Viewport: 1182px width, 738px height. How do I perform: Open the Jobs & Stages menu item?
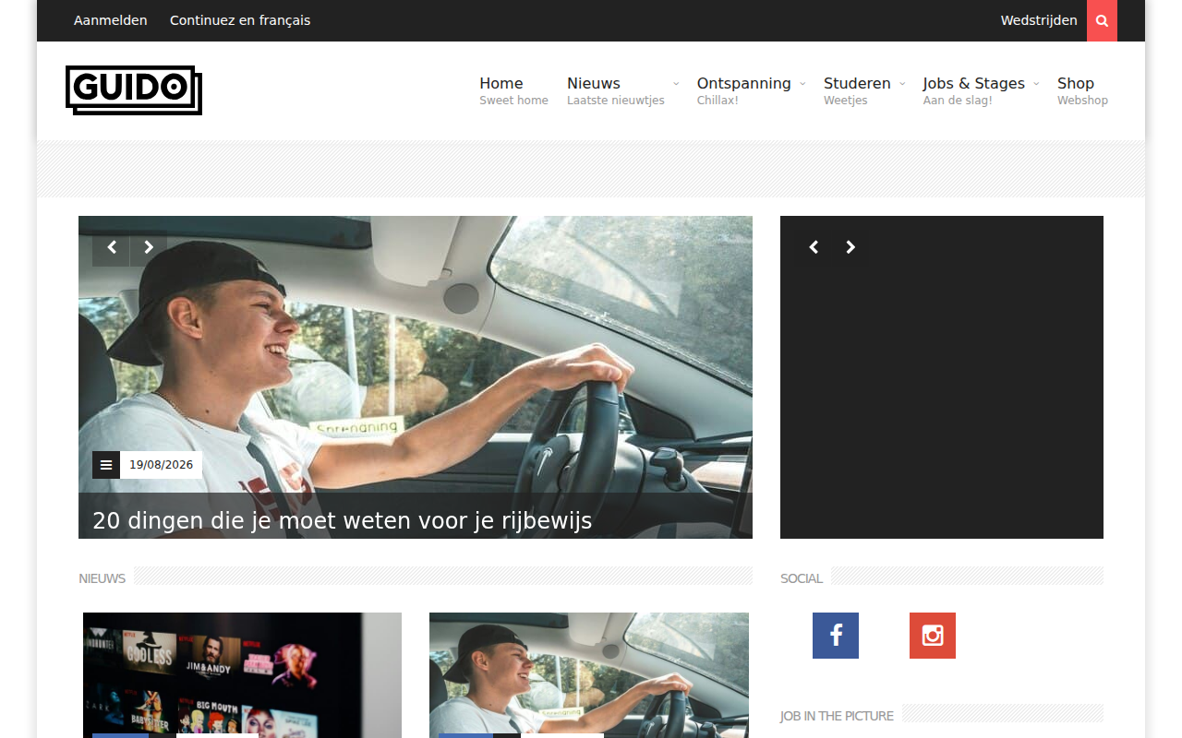tap(974, 90)
